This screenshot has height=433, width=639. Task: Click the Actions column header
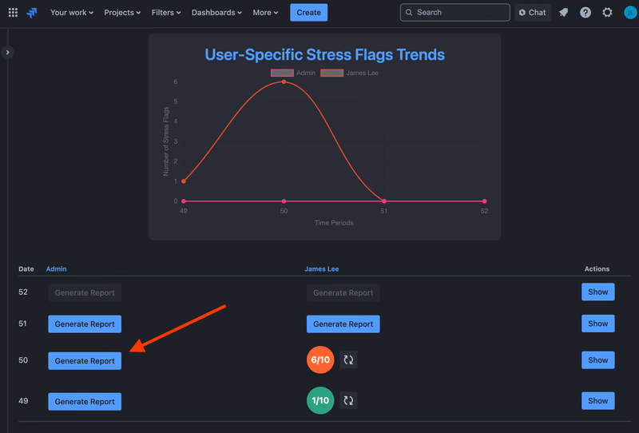[x=597, y=268]
